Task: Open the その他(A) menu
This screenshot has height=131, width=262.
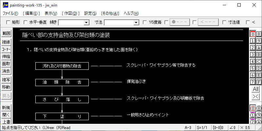Action: pyautogui.click(x=110, y=13)
